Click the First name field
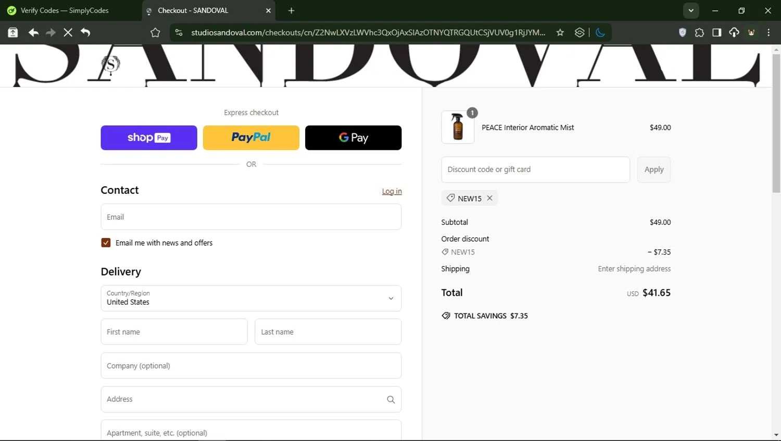 coord(174,332)
